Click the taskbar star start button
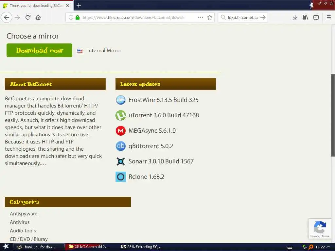This screenshot has height=251, width=335. pos(6,247)
